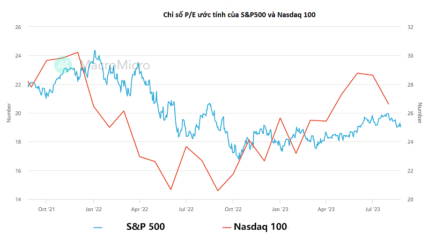Select the Oct '21 x-axis label
Screen dimensions: 429x241
tap(47, 208)
